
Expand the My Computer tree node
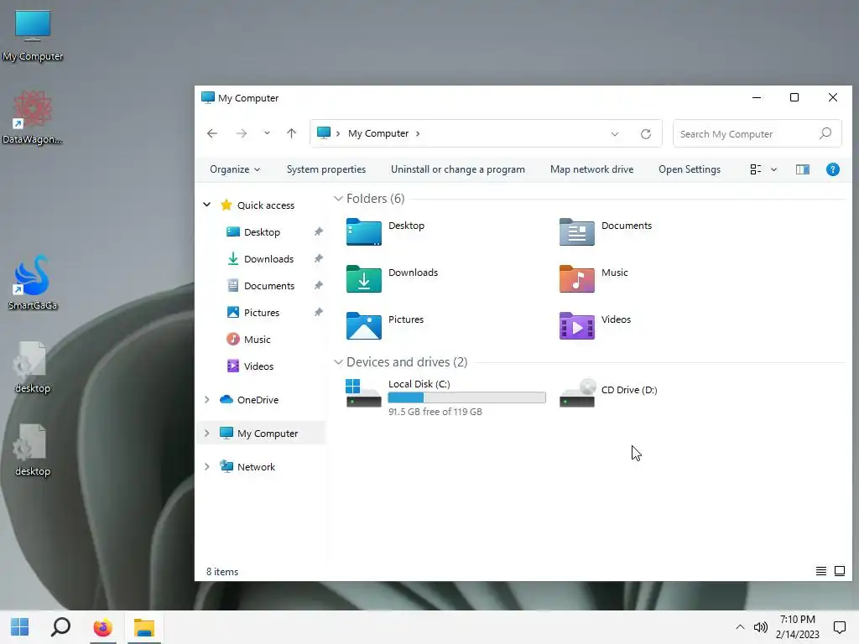pos(206,434)
